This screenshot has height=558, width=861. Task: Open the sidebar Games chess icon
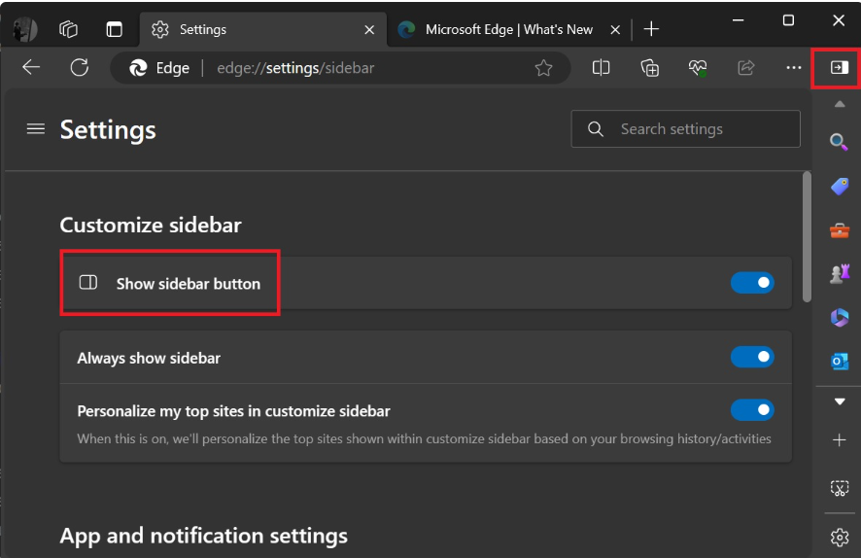[x=839, y=273]
